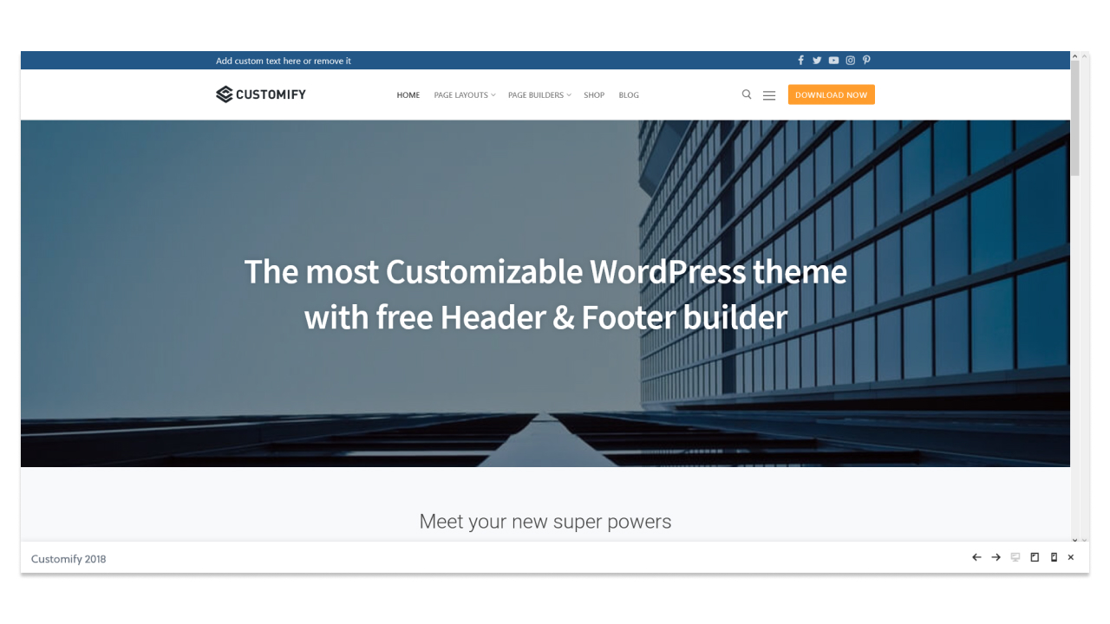Click the back navigation arrow
The image size is (1110, 624).
coord(976,557)
